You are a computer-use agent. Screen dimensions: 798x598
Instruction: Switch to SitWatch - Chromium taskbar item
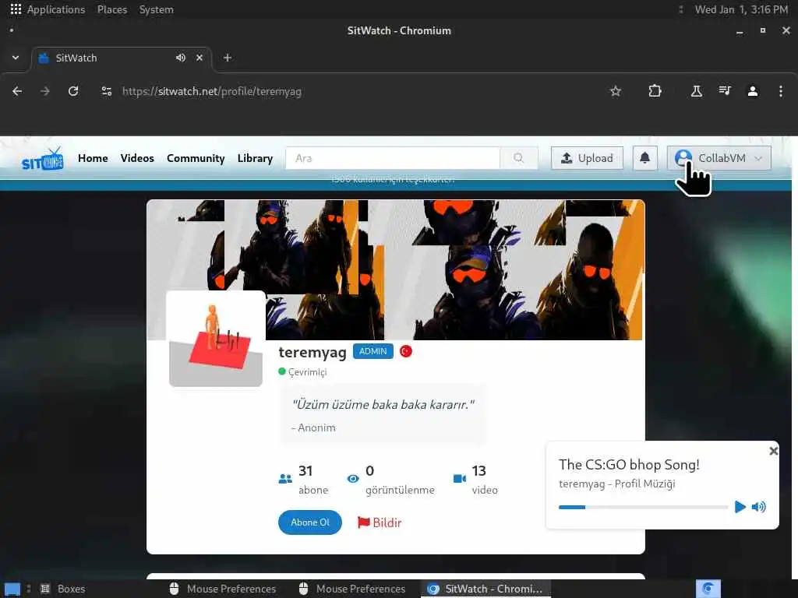point(485,589)
